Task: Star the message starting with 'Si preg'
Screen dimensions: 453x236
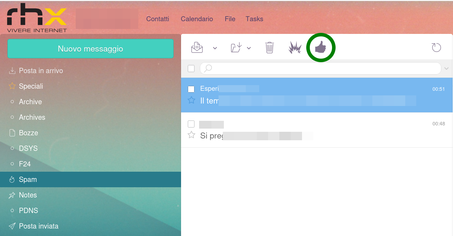Action: (191, 135)
